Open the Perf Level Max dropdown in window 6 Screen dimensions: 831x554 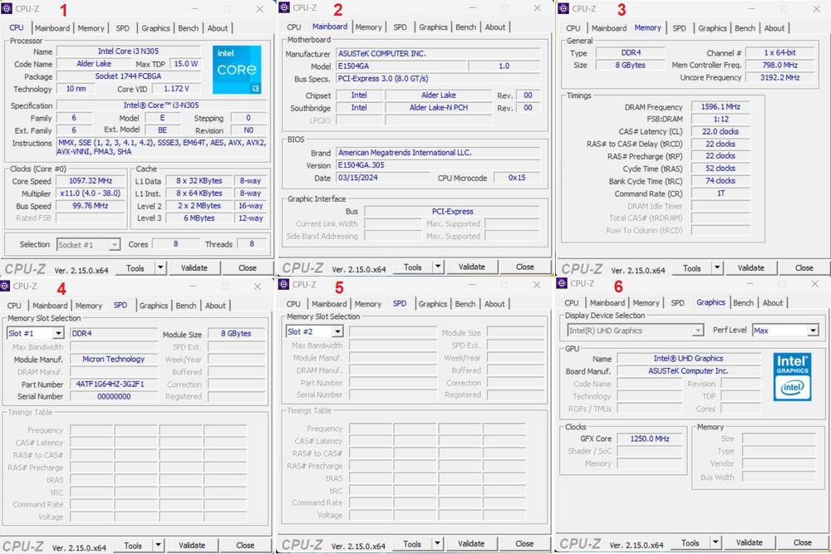tap(813, 331)
